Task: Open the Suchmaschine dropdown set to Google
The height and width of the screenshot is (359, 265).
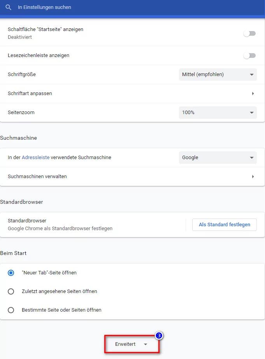Action: [x=218, y=158]
